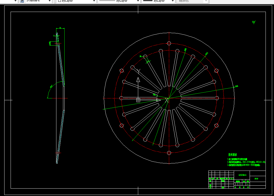Click the UCS vertical Y-axis arrowhead
Viewport: 274px width, 196px height.
pyautogui.click(x=138, y=80)
